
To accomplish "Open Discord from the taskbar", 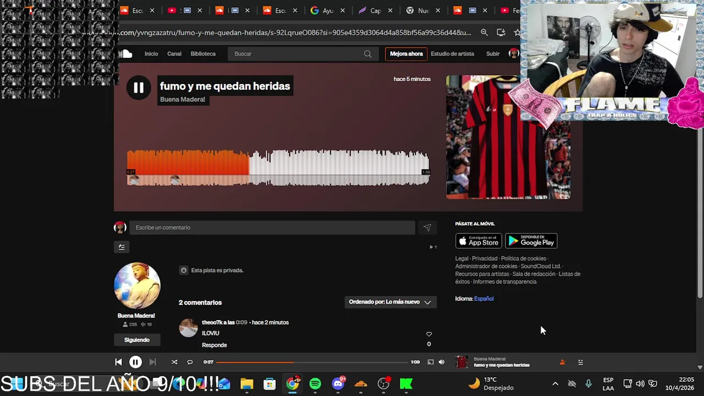I will coord(338,384).
